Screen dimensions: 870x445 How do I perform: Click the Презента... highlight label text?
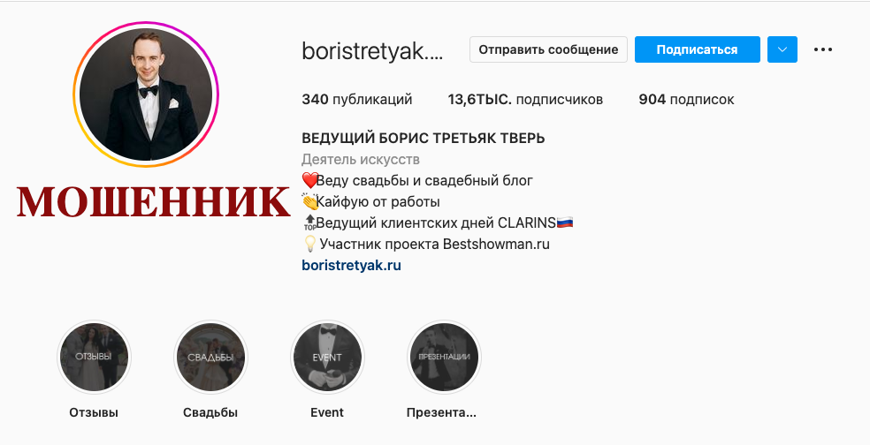click(442, 412)
